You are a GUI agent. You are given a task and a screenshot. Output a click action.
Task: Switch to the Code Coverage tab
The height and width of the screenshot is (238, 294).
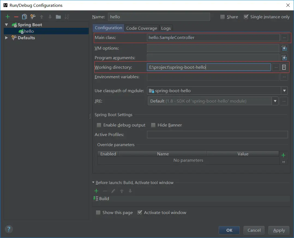tap(142, 28)
